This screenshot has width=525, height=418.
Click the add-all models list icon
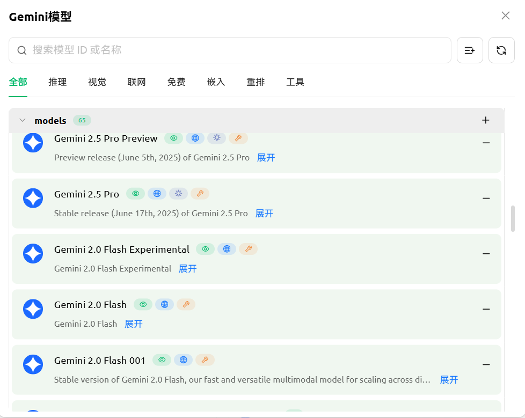[470, 50]
